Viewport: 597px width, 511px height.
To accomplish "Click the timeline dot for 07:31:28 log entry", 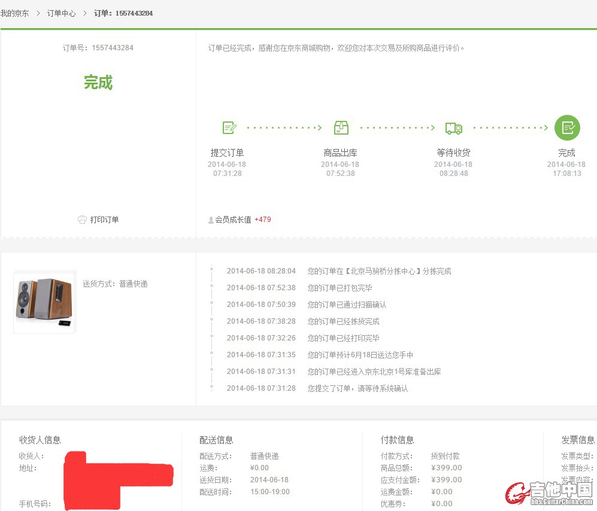I will point(212,386).
